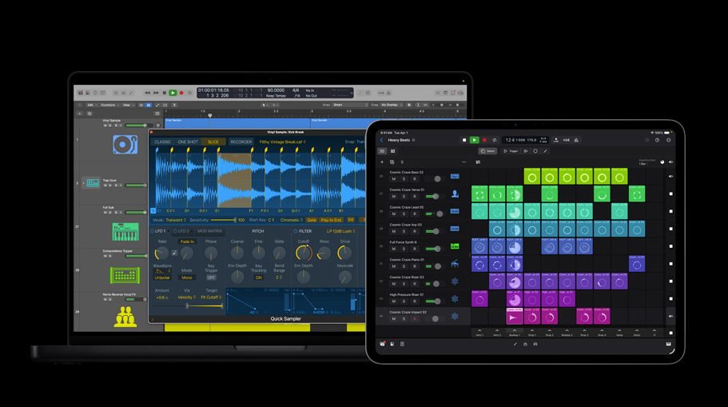The image size is (728, 407).
Task: Toggle the Key Trigger OFF switch
Action: click(211, 277)
